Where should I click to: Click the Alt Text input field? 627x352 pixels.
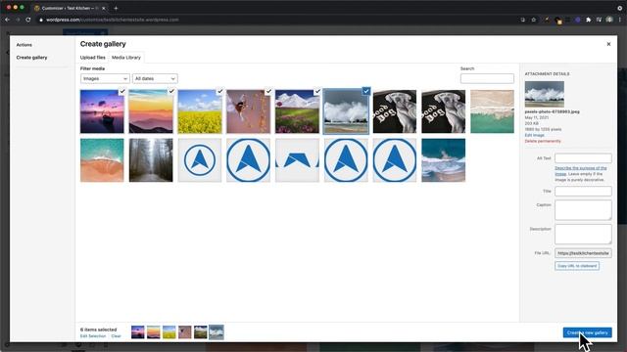point(583,158)
